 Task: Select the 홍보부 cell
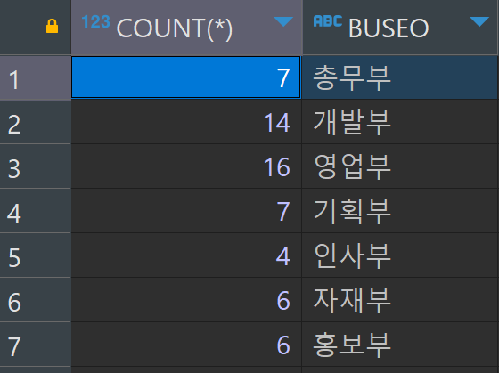point(400,345)
